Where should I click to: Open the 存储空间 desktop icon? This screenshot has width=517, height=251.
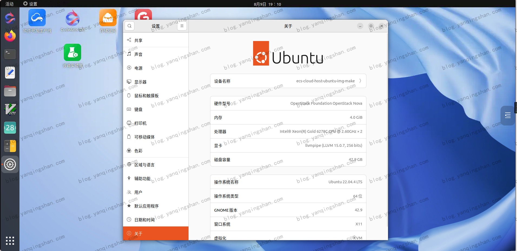click(108, 21)
